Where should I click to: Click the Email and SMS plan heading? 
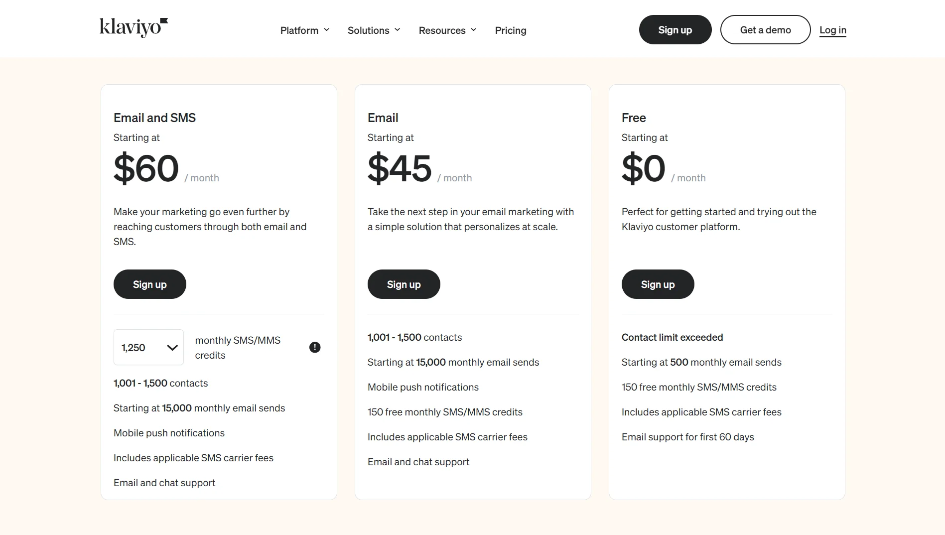coord(154,118)
